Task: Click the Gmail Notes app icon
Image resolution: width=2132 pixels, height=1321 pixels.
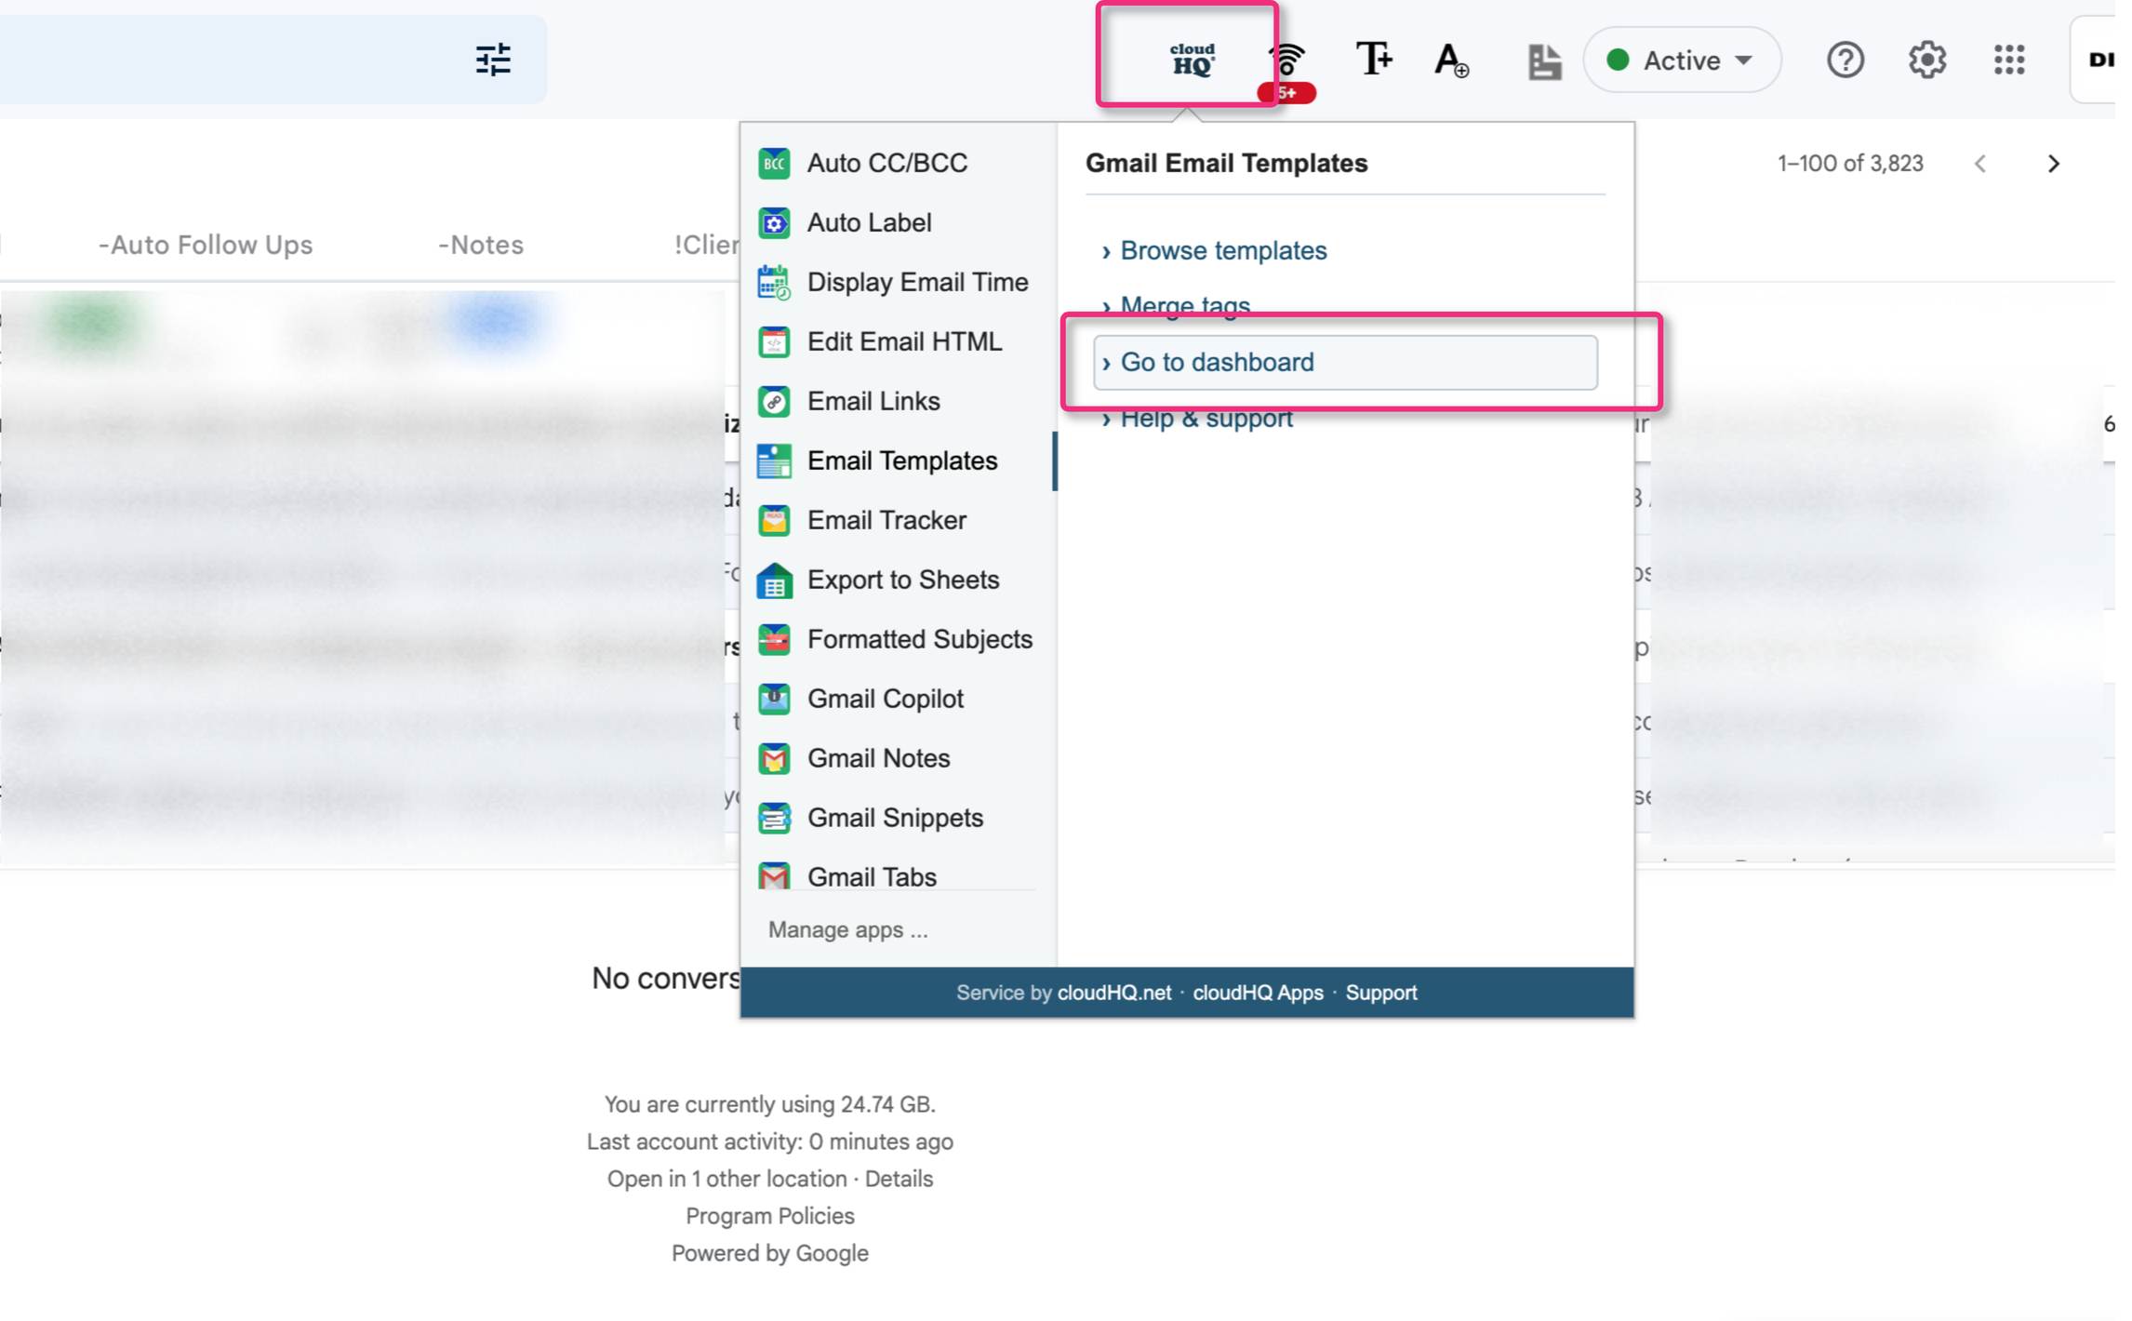Action: [774, 758]
